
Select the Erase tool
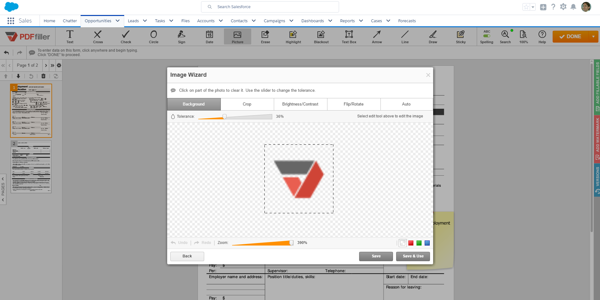coord(265,36)
